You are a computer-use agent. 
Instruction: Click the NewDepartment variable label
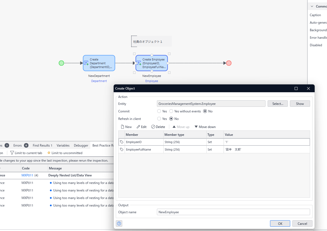coord(99,76)
